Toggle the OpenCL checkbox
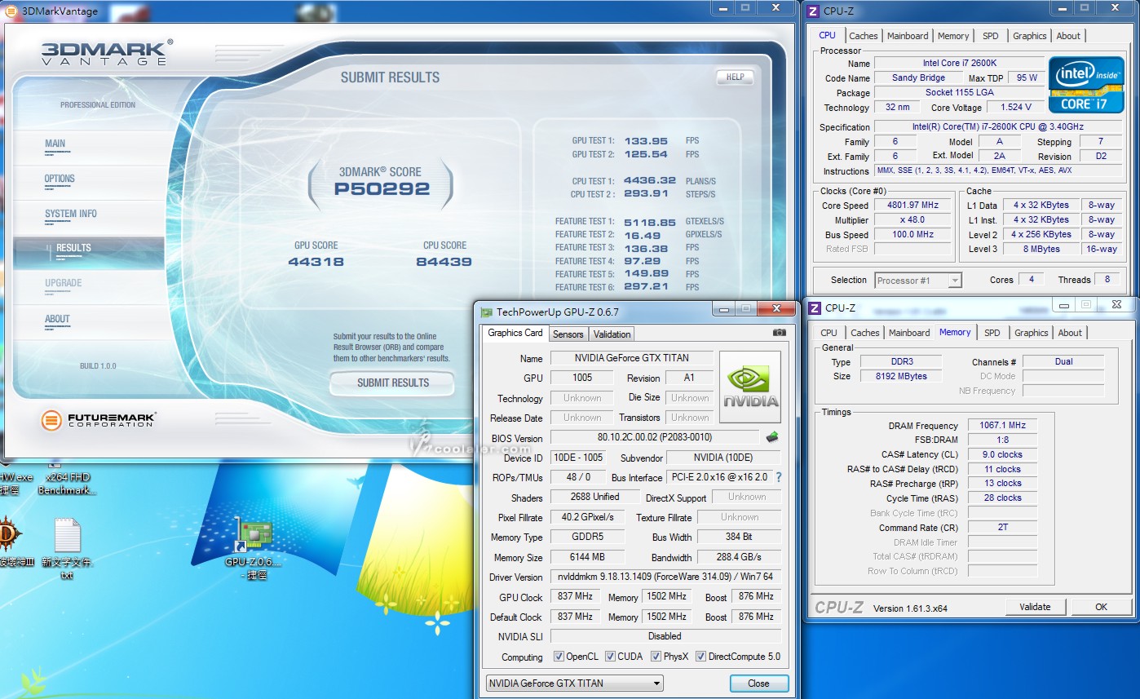Viewport: 1140px width, 699px height. tap(559, 657)
